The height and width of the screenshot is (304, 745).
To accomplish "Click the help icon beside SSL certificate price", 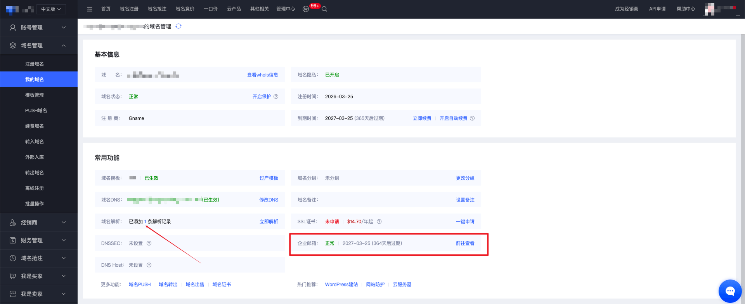I will 379,222.
